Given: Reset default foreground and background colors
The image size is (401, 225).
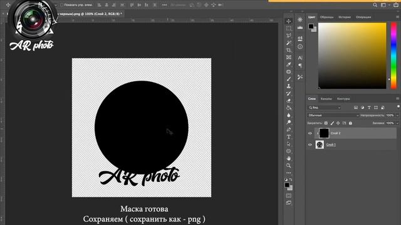Looking at the screenshot, I should pyautogui.click(x=286, y=179).
